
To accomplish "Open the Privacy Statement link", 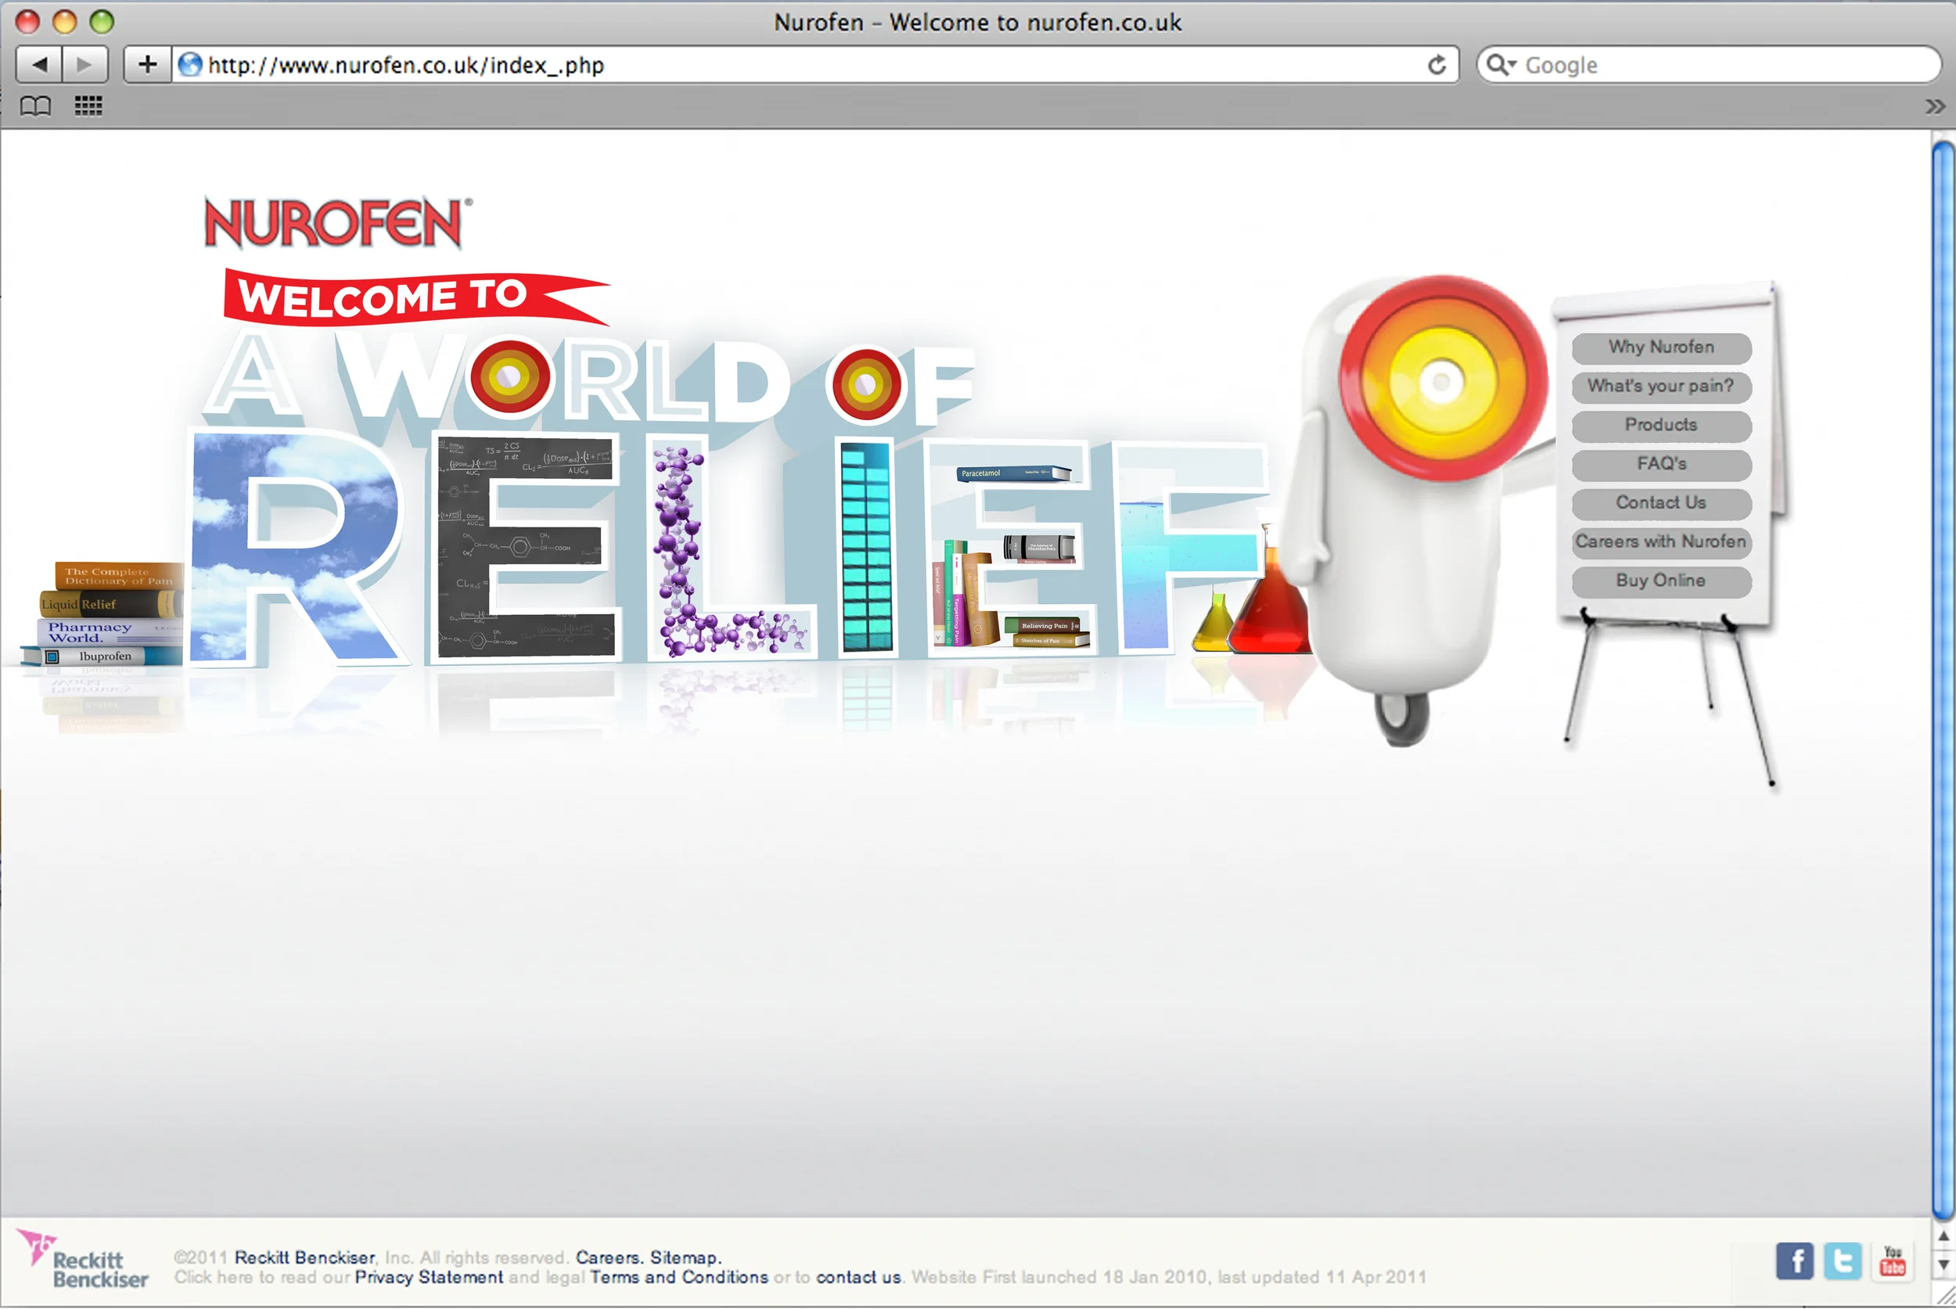I will [x=428, y=1277].
